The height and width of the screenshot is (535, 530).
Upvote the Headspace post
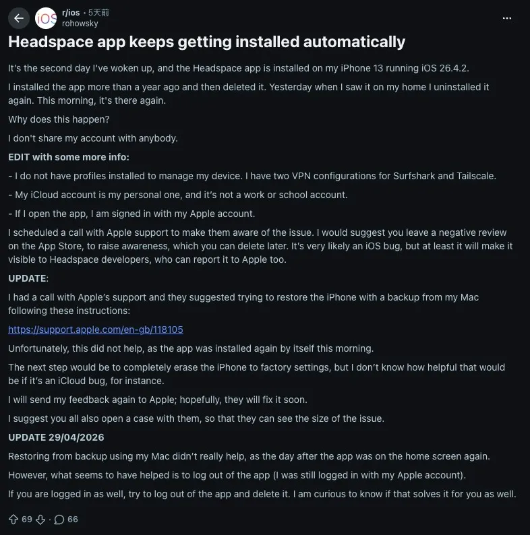tap(13, 520)
